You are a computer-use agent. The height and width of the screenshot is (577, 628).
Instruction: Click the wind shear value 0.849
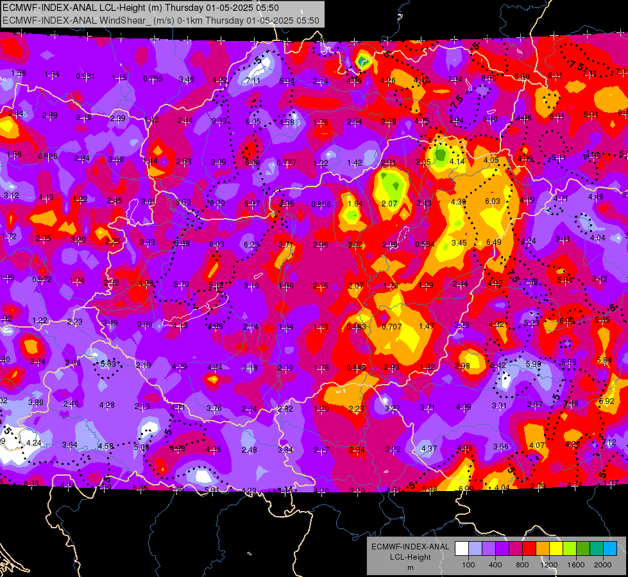coord(357,367)
